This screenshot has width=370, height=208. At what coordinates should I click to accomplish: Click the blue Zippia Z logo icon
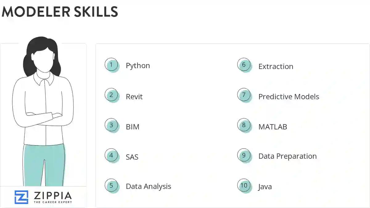[x=21, y=197]
